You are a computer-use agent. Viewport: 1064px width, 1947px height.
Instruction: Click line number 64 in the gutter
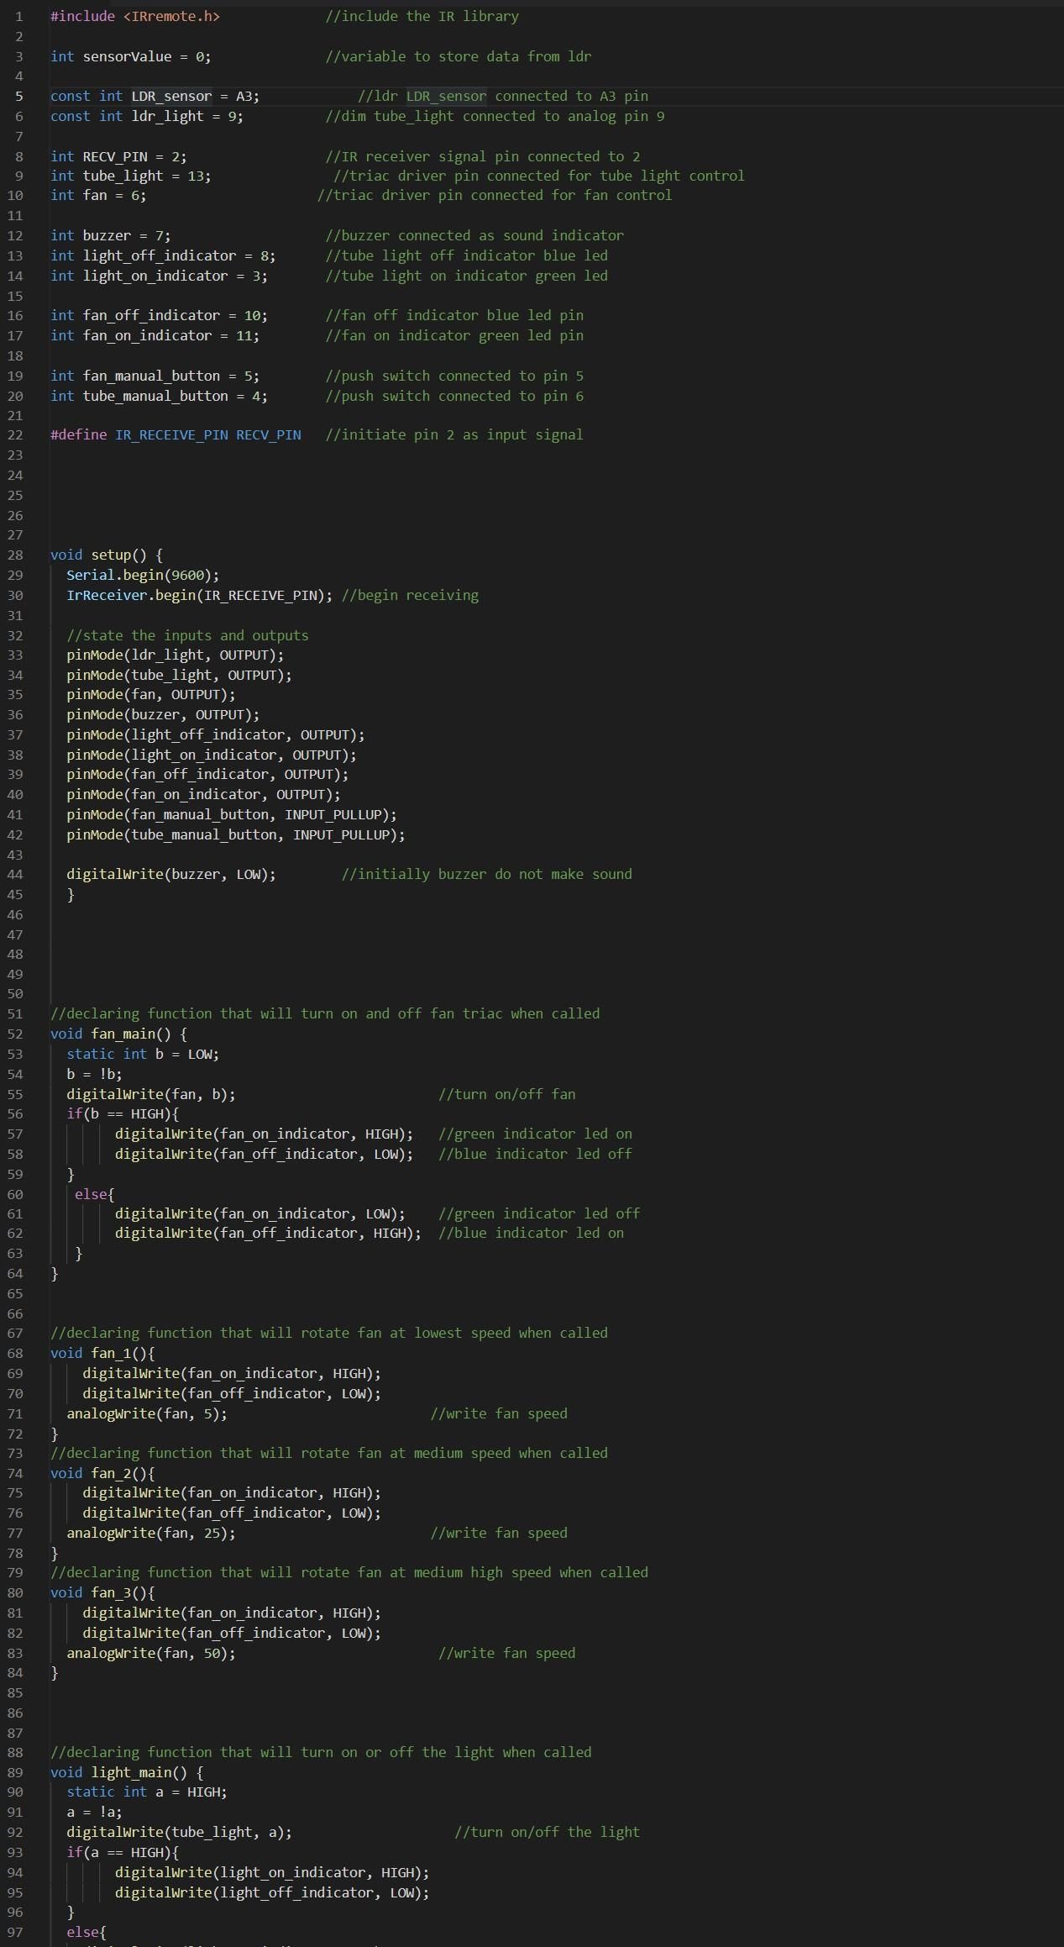(15, 1273)
